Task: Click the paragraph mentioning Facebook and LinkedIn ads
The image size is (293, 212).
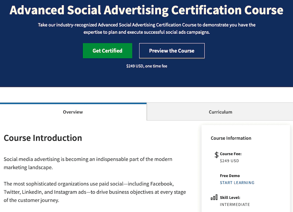Action: pyautogui.click(x=95, y=192)
